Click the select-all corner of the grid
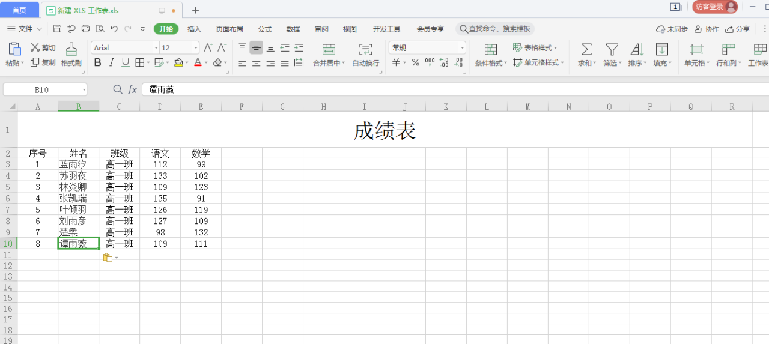Screen dimensions: 769x344 pyautogui.click(x=9, y=106)
